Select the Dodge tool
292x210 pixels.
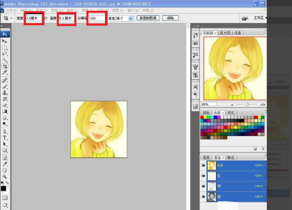point(5,123)
